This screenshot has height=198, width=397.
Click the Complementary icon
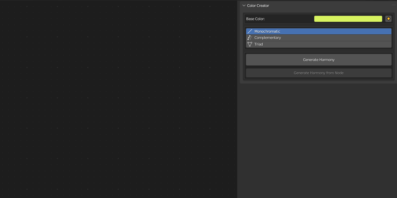tap(250, 38)
